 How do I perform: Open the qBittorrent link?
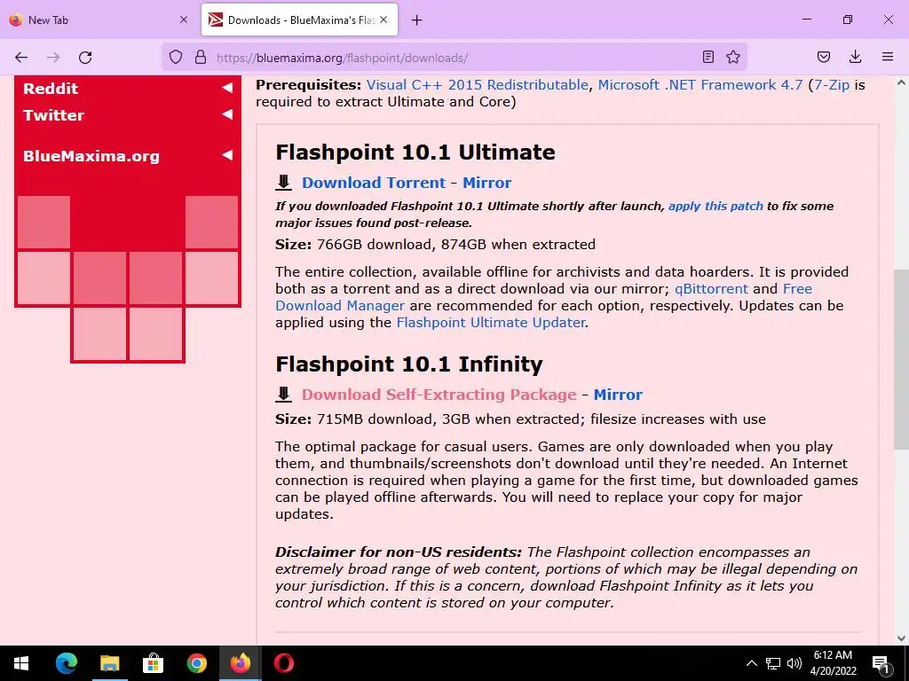point(711,289)
